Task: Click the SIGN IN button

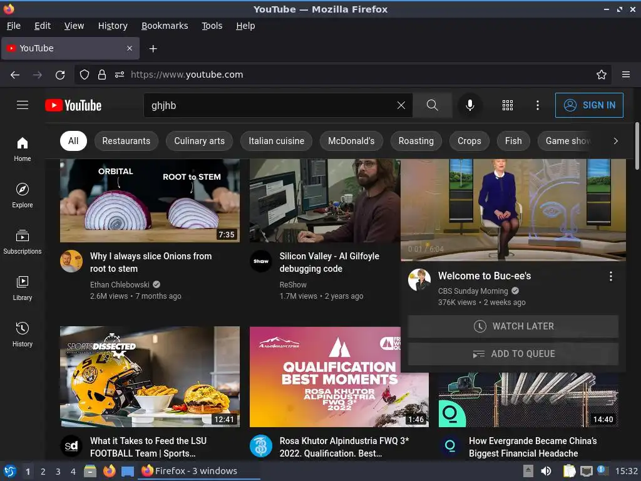Action: click(589, 105)
